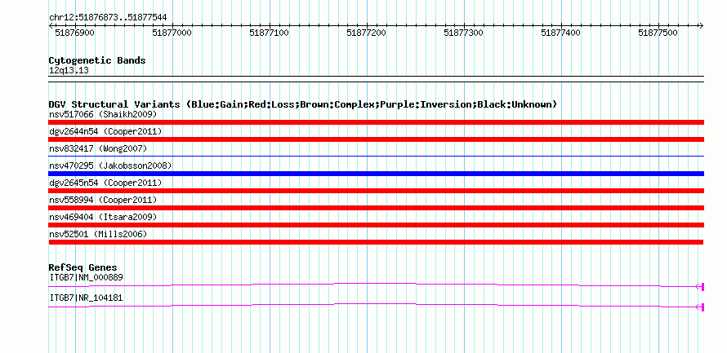This screenshot has width=727, height=353.
Task: Open the ITGB7|NM_000889 gene label
Action: click(x=86, y=277)
